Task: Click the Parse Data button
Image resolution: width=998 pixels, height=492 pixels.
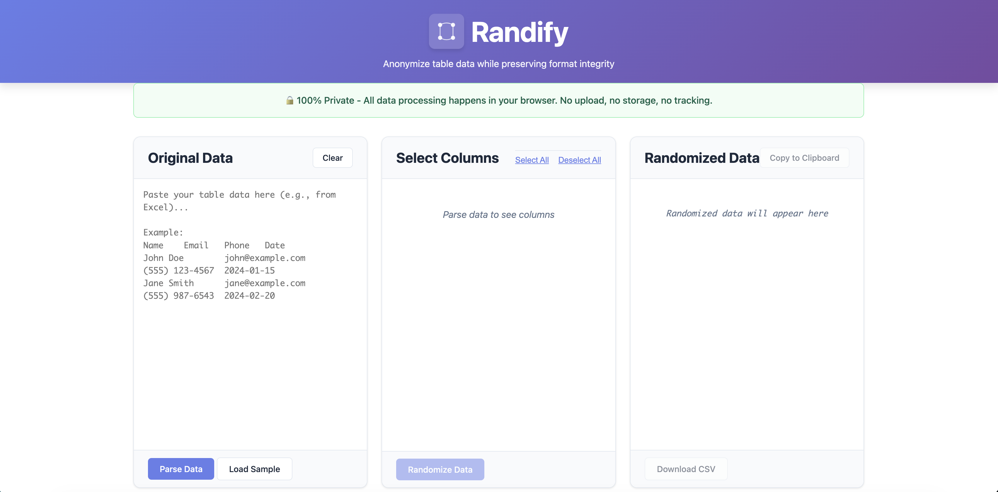Action: click(181, 469)
